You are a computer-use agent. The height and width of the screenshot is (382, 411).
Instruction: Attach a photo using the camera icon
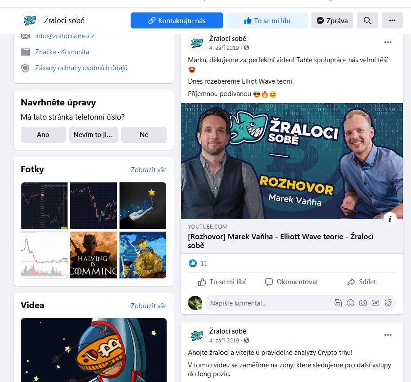point(363,303)
